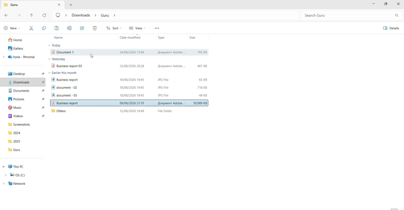Select the Document 1 file row

pos(129,52)
